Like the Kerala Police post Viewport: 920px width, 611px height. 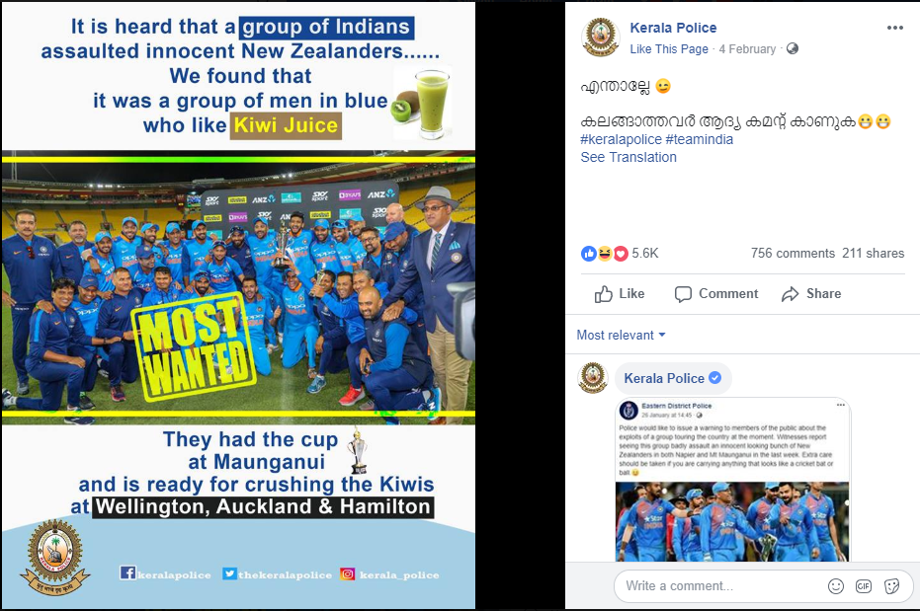coord(620,293)
